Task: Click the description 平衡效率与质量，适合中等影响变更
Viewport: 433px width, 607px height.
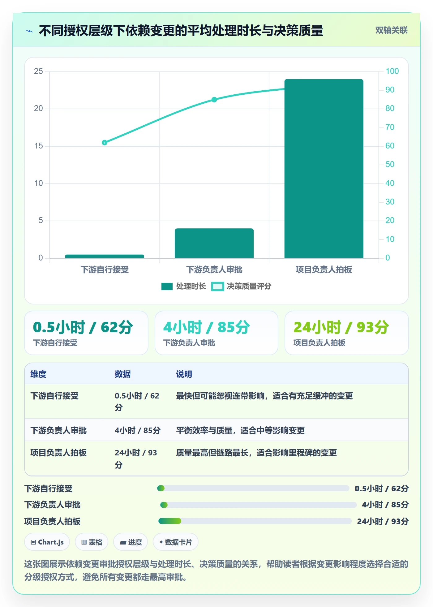Action: click(240, 430)
